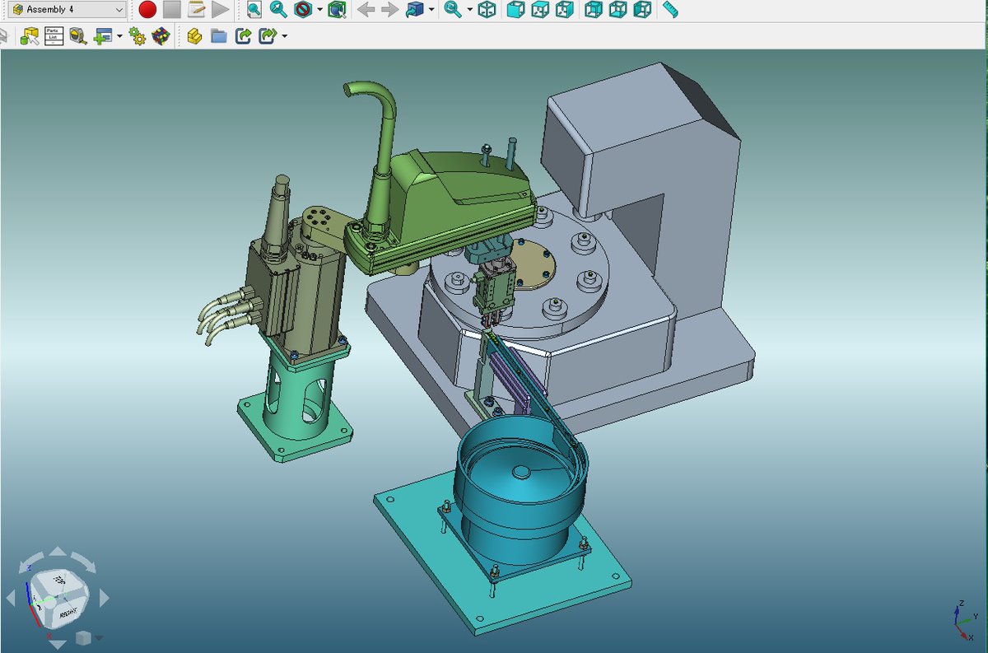Select the solid shaded cube display icon
The image size is (988, 653).
pos(515,10)
